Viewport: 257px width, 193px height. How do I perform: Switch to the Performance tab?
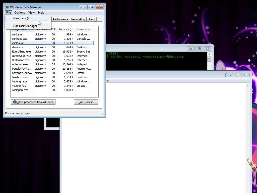click(60, 19)
